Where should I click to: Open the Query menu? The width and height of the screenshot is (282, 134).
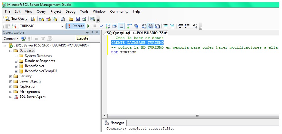[41, 11]
